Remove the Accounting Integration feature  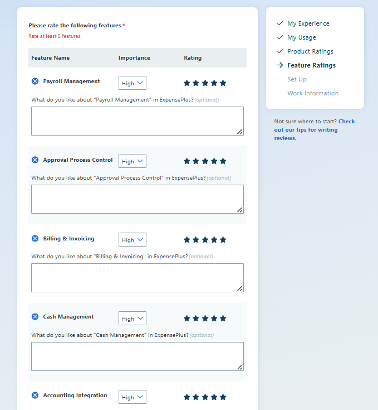35,395
